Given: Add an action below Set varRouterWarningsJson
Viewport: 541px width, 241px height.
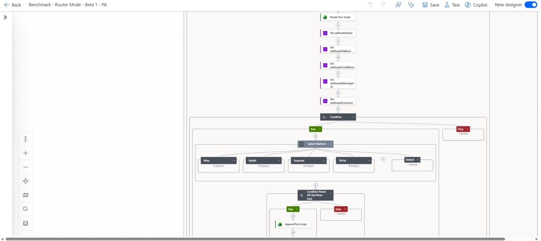Looking at the screenshot, I should click(x=338, y=93).
